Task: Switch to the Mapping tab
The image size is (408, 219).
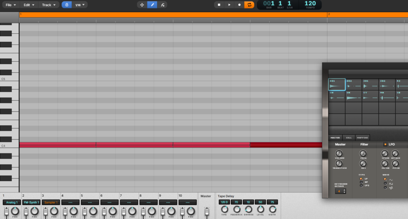Action: point(362,138)
